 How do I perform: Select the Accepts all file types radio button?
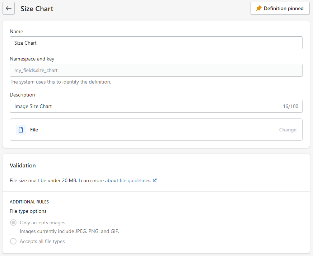click(13, 241)
